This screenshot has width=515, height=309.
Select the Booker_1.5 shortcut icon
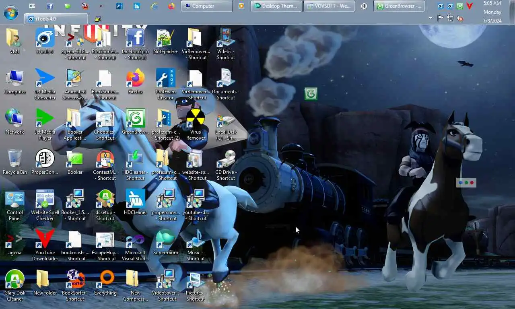coord(75,205)
